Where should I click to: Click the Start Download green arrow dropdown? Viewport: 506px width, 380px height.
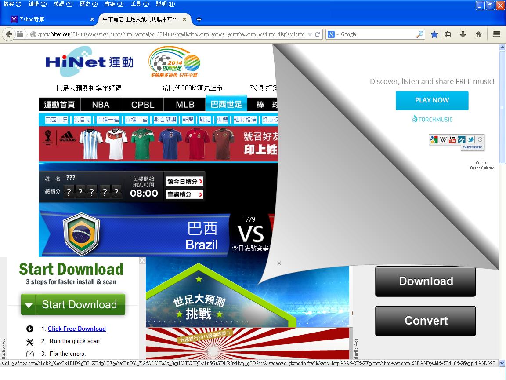tap(29, 305)
